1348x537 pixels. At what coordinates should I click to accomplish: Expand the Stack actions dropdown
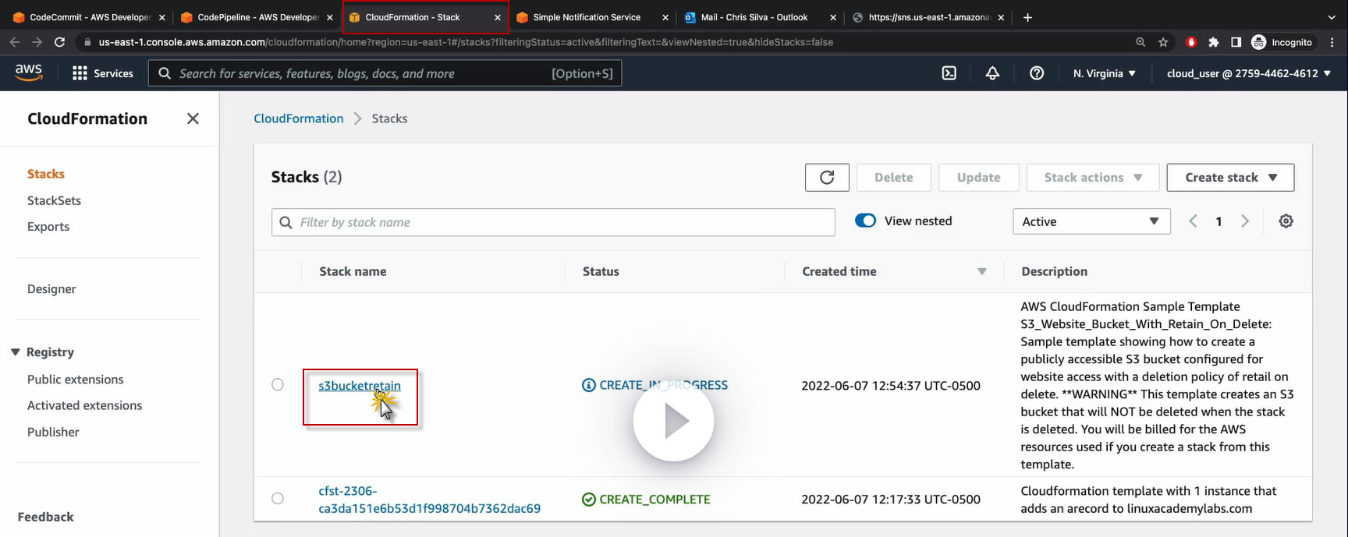click(1093, 177)
